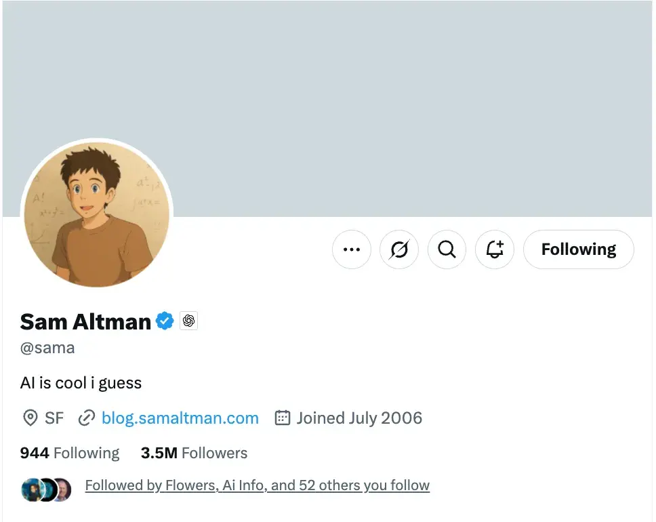The width and height of the screenshot is (656, 522).
Task: Click the blue verified checkmark badge
Action: [x=165, y=321]
